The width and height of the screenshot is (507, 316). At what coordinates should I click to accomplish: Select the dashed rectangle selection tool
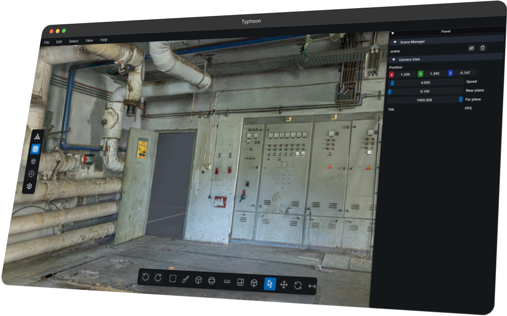tap(173, 279)
